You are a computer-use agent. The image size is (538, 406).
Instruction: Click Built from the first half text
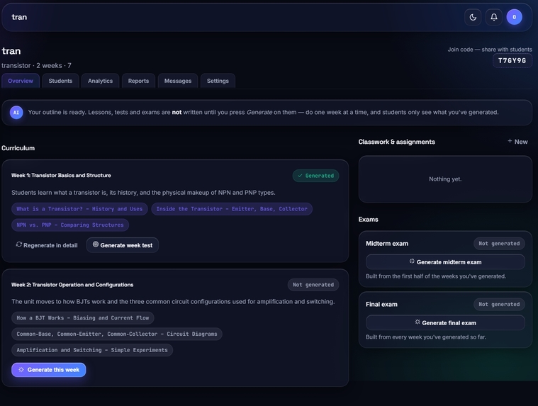click(436, 276)
